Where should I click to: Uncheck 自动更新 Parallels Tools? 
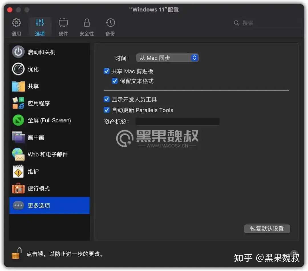point(106,110)
